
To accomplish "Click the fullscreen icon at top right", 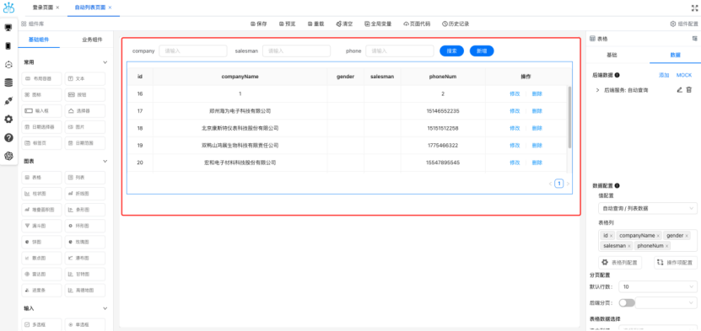I will click(694, 8).
